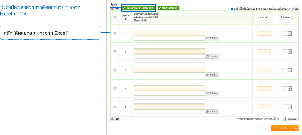Open the Express dropdown in row 5
302x135 pixels.
(x=287, y=107)
